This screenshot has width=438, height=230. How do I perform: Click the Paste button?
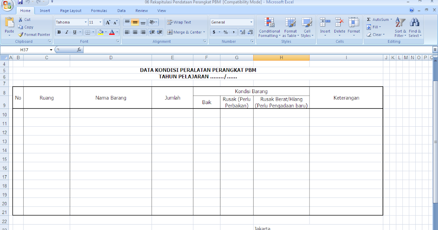pos(9,26)
